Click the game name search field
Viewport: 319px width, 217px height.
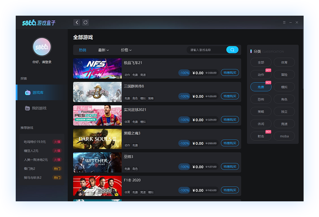(206, 50)
